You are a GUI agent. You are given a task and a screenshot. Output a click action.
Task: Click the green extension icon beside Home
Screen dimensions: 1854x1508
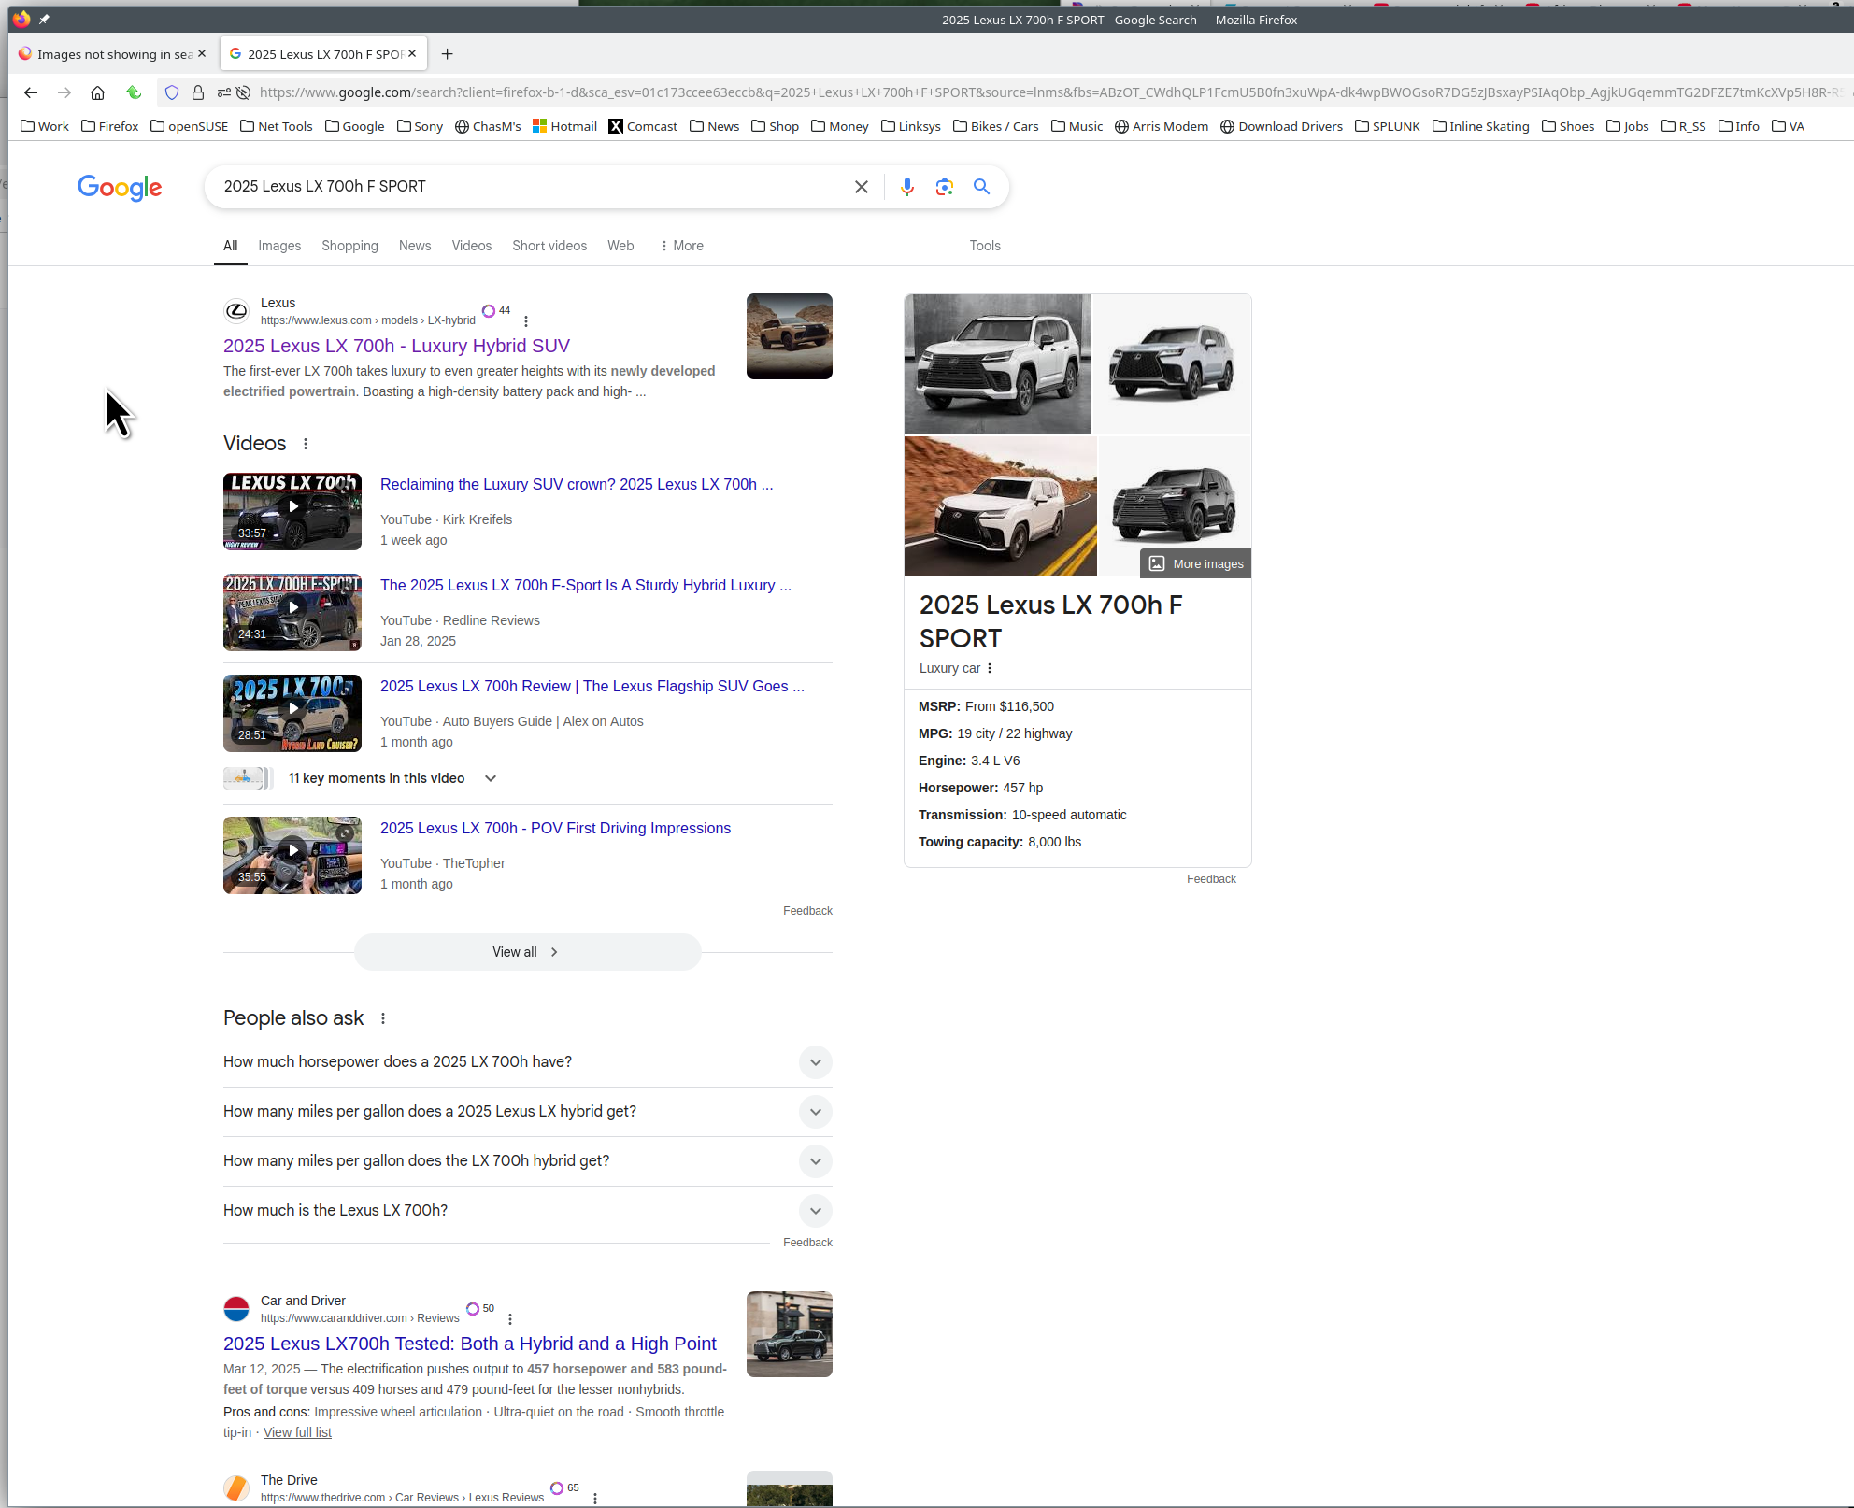pyautogui.click(x=134, y=92)
